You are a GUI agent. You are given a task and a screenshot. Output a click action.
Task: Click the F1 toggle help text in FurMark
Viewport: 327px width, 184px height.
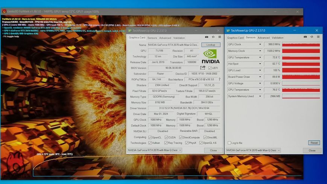pyautogui.click(x=11, y=36)
